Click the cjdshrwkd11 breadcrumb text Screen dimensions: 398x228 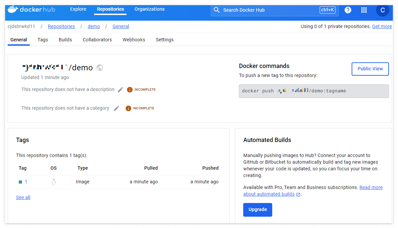tap(21, 26)
